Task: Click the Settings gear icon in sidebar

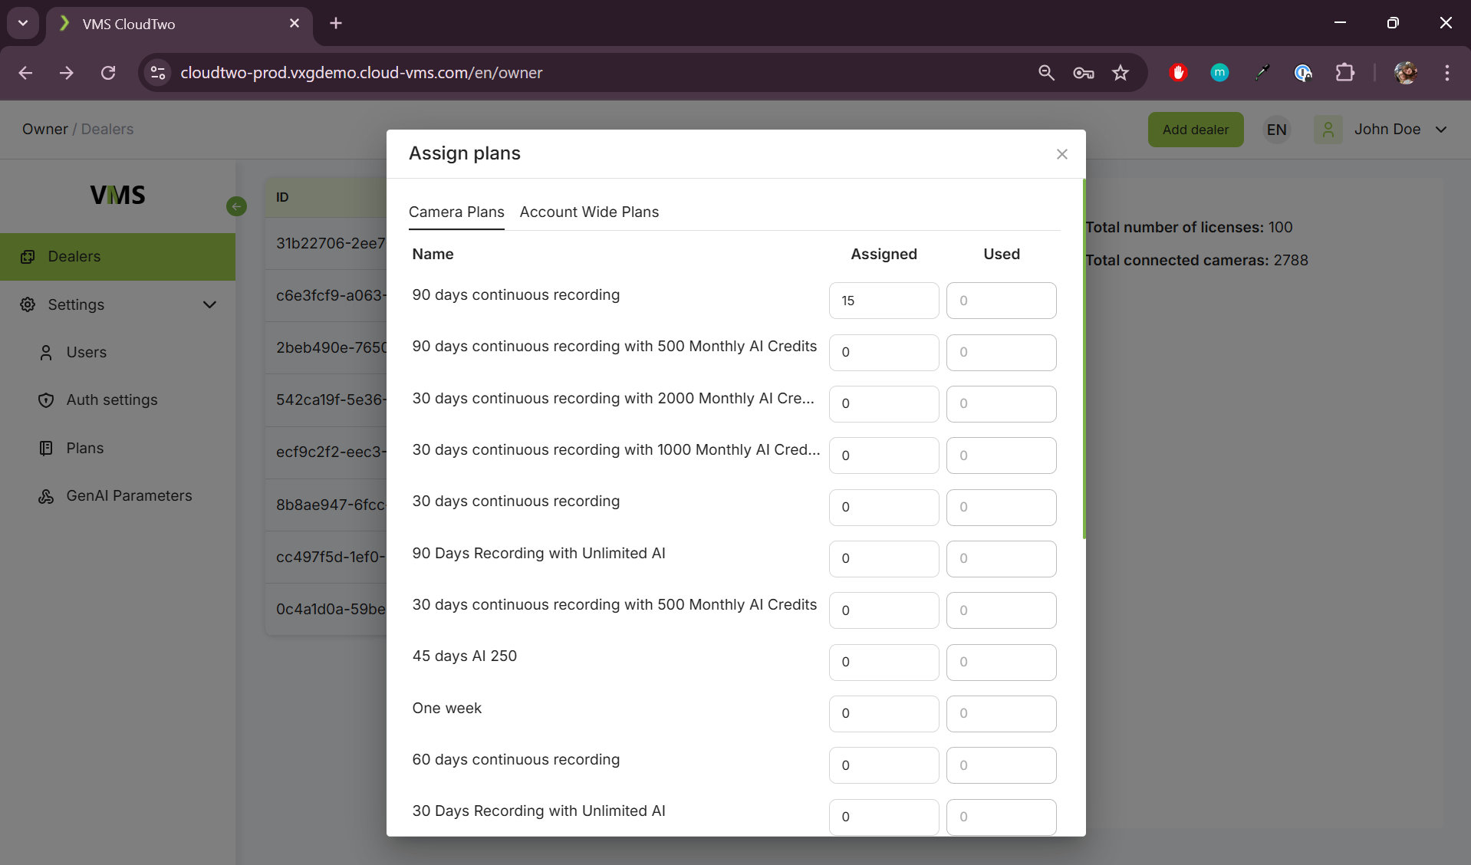Action: [x=28, y=304]
